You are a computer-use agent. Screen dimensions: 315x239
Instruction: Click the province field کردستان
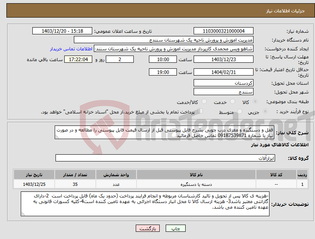224,83
